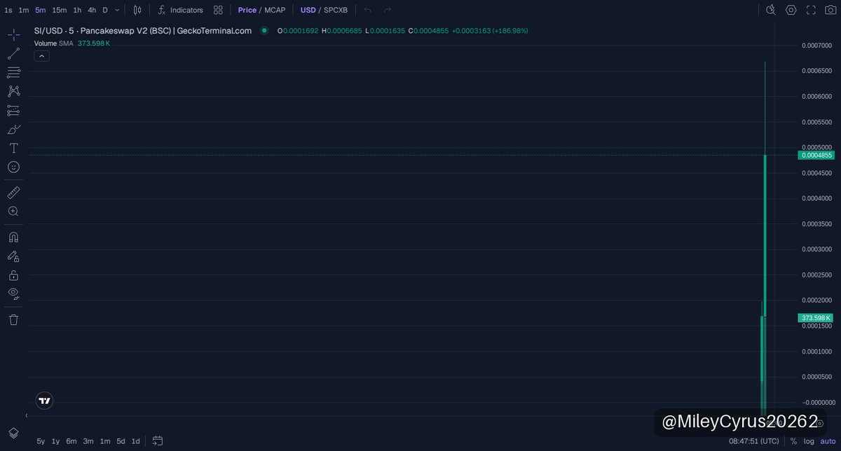The height and width of the screenshot is (451, 841).
Task: Select the 5m timeframe
Action: coord(41,10)
